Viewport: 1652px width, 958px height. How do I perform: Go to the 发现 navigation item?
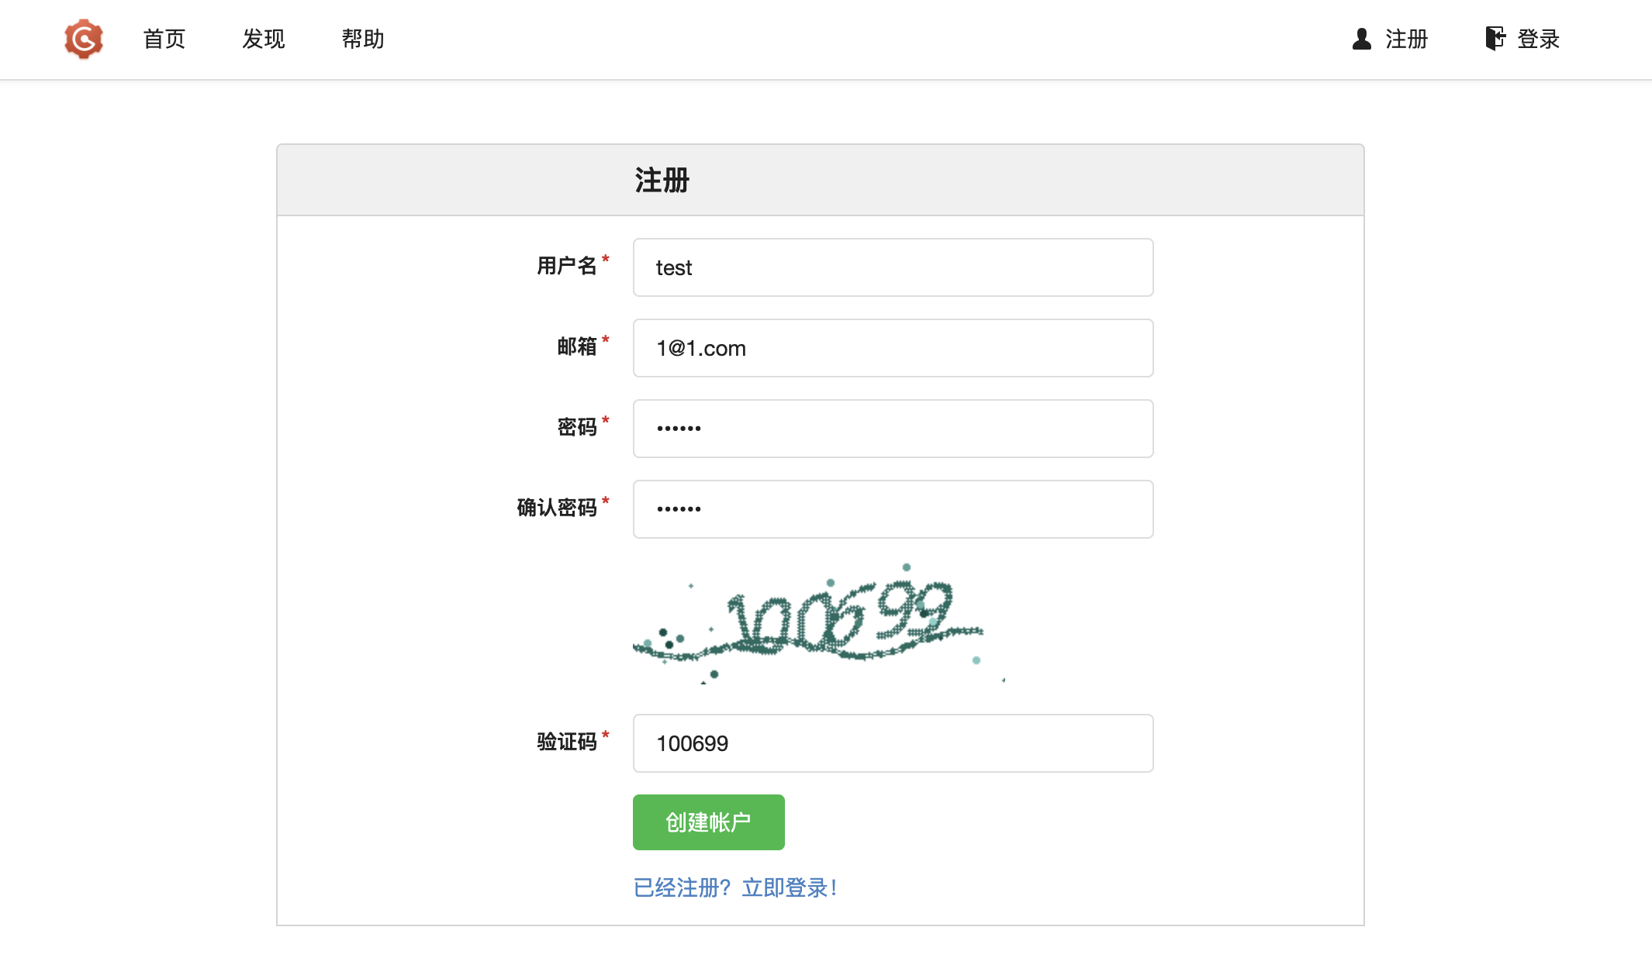click(264, 39)
